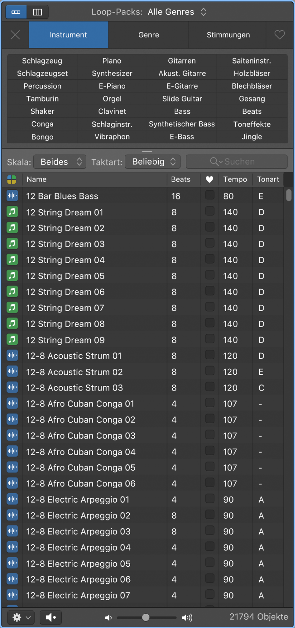Image resolution: width=295 pixels, height=628 pixels.
Task: Click the X reset filters icon
Action: 15,35
